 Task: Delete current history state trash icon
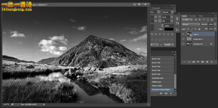coord(171,93)
